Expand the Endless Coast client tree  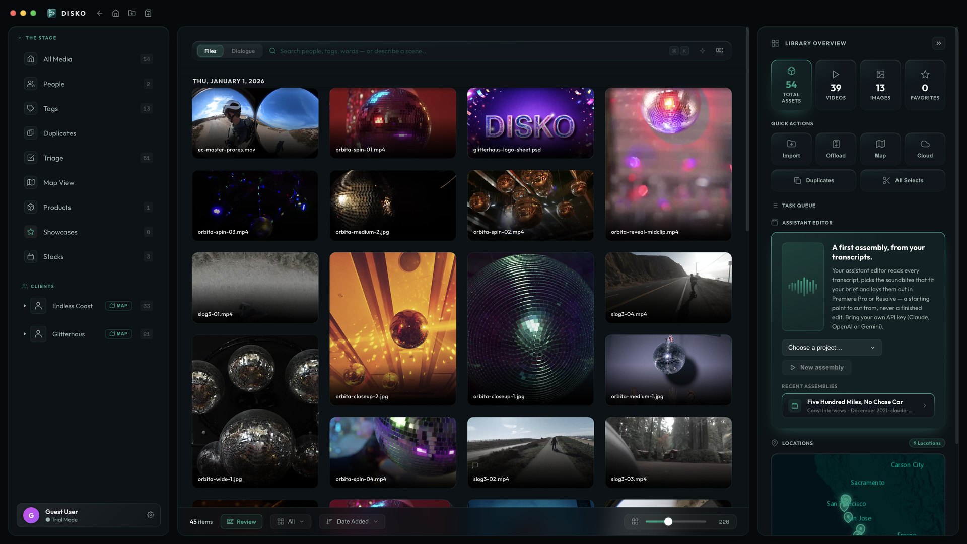coord(25,306)
